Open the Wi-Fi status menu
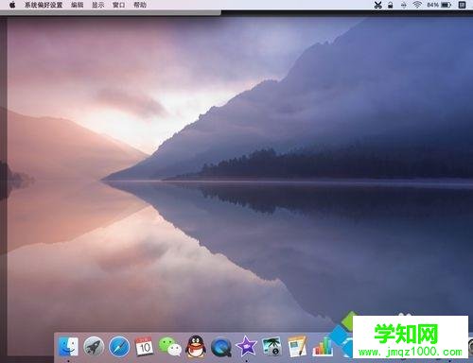 coord(417,5)
